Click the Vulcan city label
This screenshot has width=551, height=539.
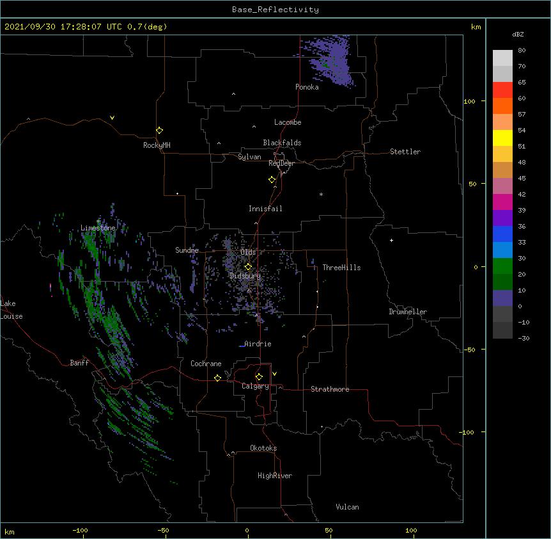coord(347,507)
